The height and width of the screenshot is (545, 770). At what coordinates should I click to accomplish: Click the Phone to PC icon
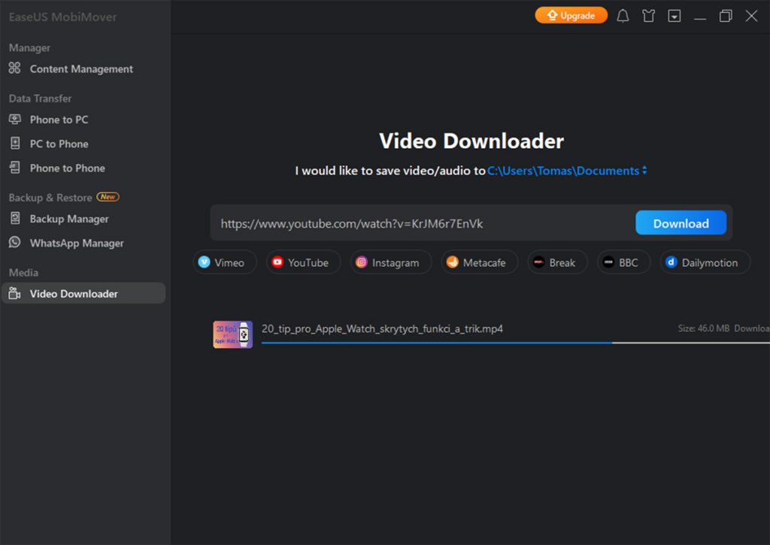pyautogui.click(x=15, y=119)
